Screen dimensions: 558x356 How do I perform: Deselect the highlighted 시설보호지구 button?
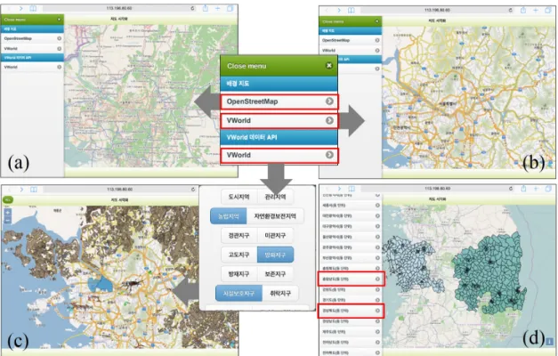[x=239, y=294]
